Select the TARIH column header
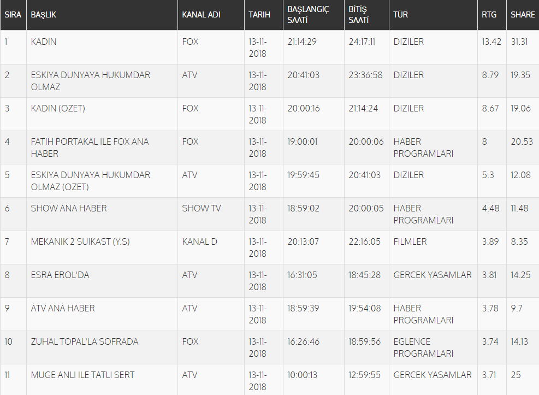 click(259, 15)
